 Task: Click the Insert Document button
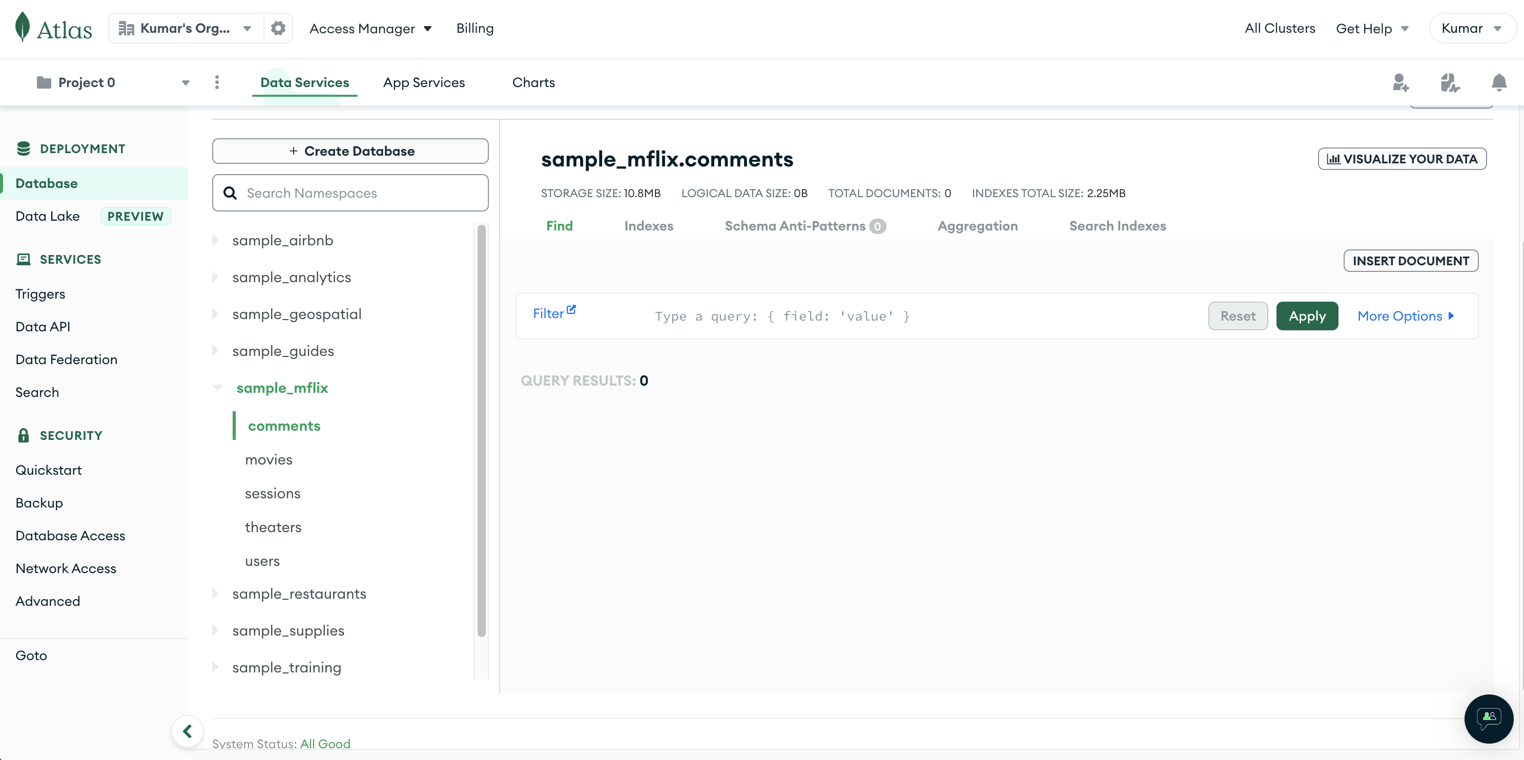[x=1410, y=261]
